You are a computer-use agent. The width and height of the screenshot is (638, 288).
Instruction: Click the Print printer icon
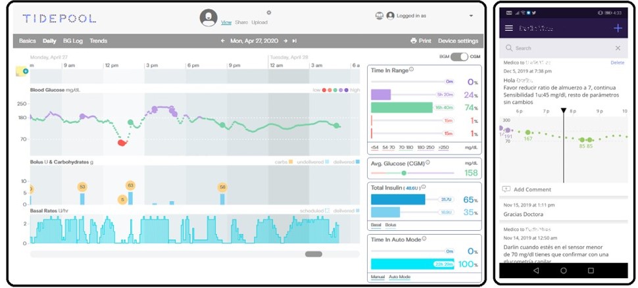pyautogui.click(x=414, y=41)
